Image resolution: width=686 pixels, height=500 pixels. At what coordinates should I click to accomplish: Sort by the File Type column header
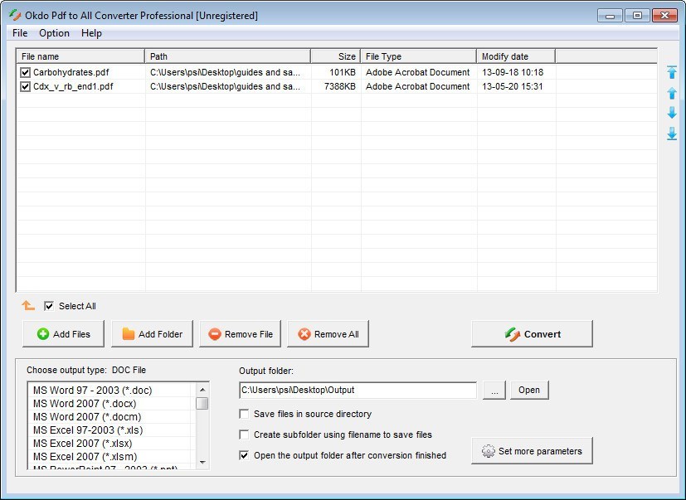pos(419,56)
